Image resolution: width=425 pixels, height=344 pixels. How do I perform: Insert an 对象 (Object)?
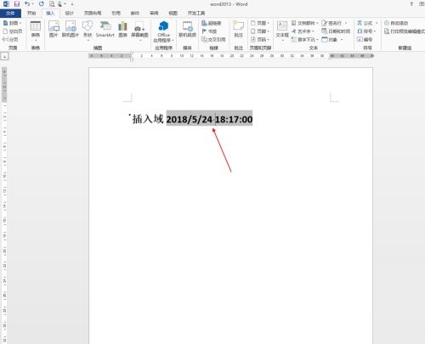click(330, 39)
